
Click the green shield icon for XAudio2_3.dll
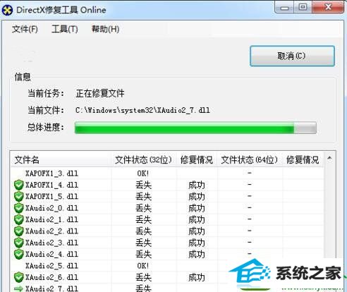pos(18,243)
